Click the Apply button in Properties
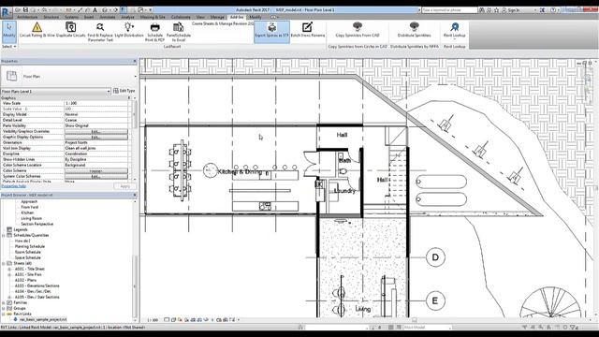 (124, 186)
